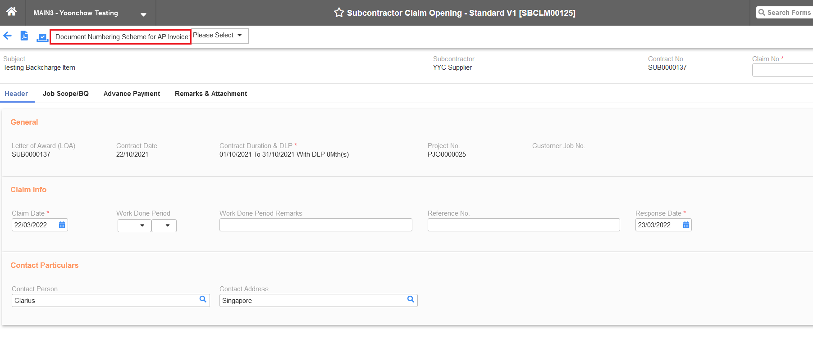Viewport: 813px width, 352px height.
Task: Open Response Date calendar picker
Action: click(x=686, y=225)
